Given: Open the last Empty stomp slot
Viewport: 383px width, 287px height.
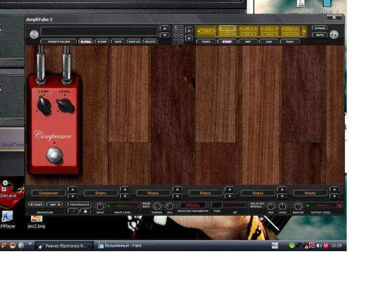Looking at the screenshot, I should (310, 193).
